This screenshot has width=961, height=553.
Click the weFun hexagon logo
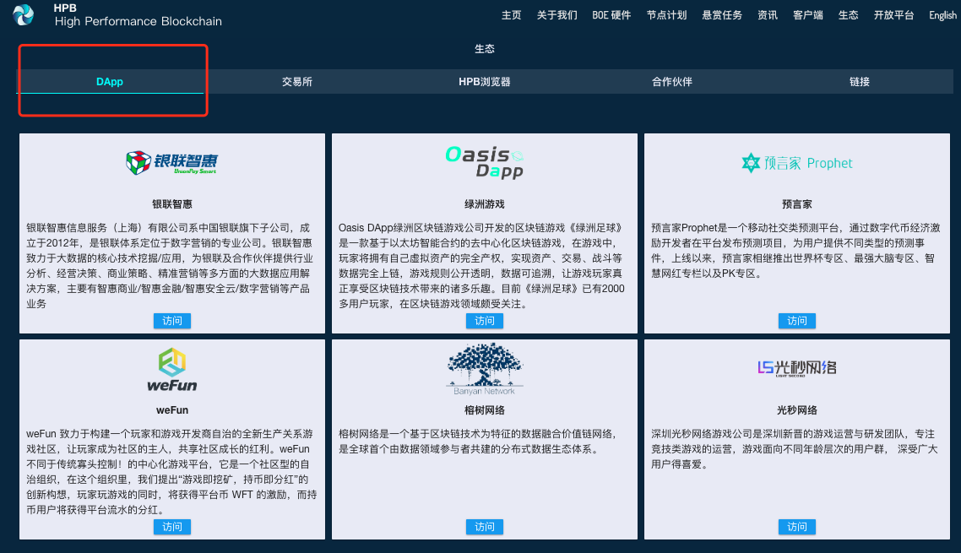click(x=172, y=371)
